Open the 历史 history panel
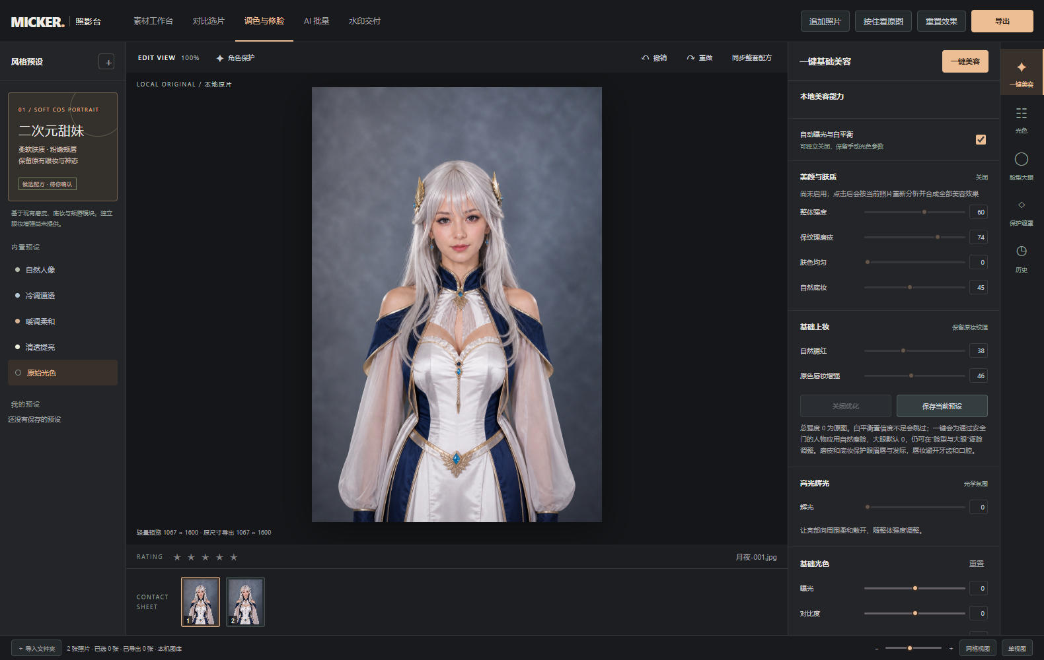The image size is (1044, 660). coord(1022,258)
